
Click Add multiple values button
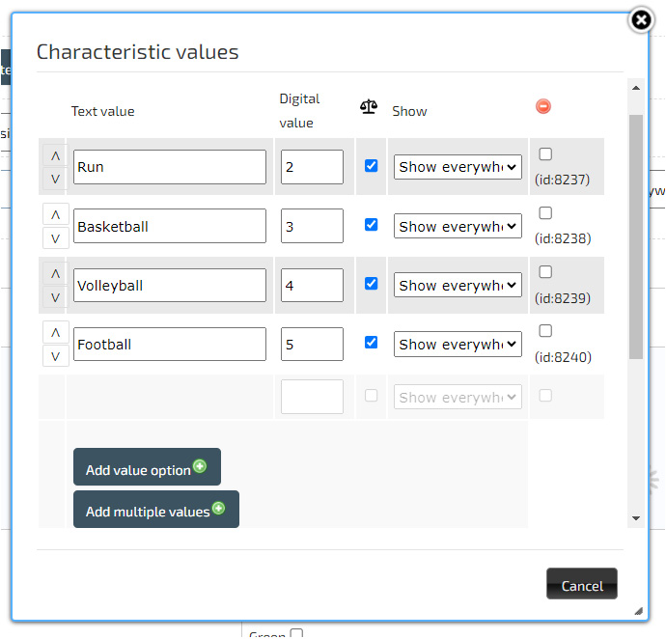coord(155,509)
